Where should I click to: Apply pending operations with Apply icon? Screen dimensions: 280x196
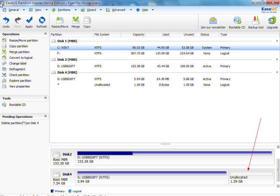29,20
